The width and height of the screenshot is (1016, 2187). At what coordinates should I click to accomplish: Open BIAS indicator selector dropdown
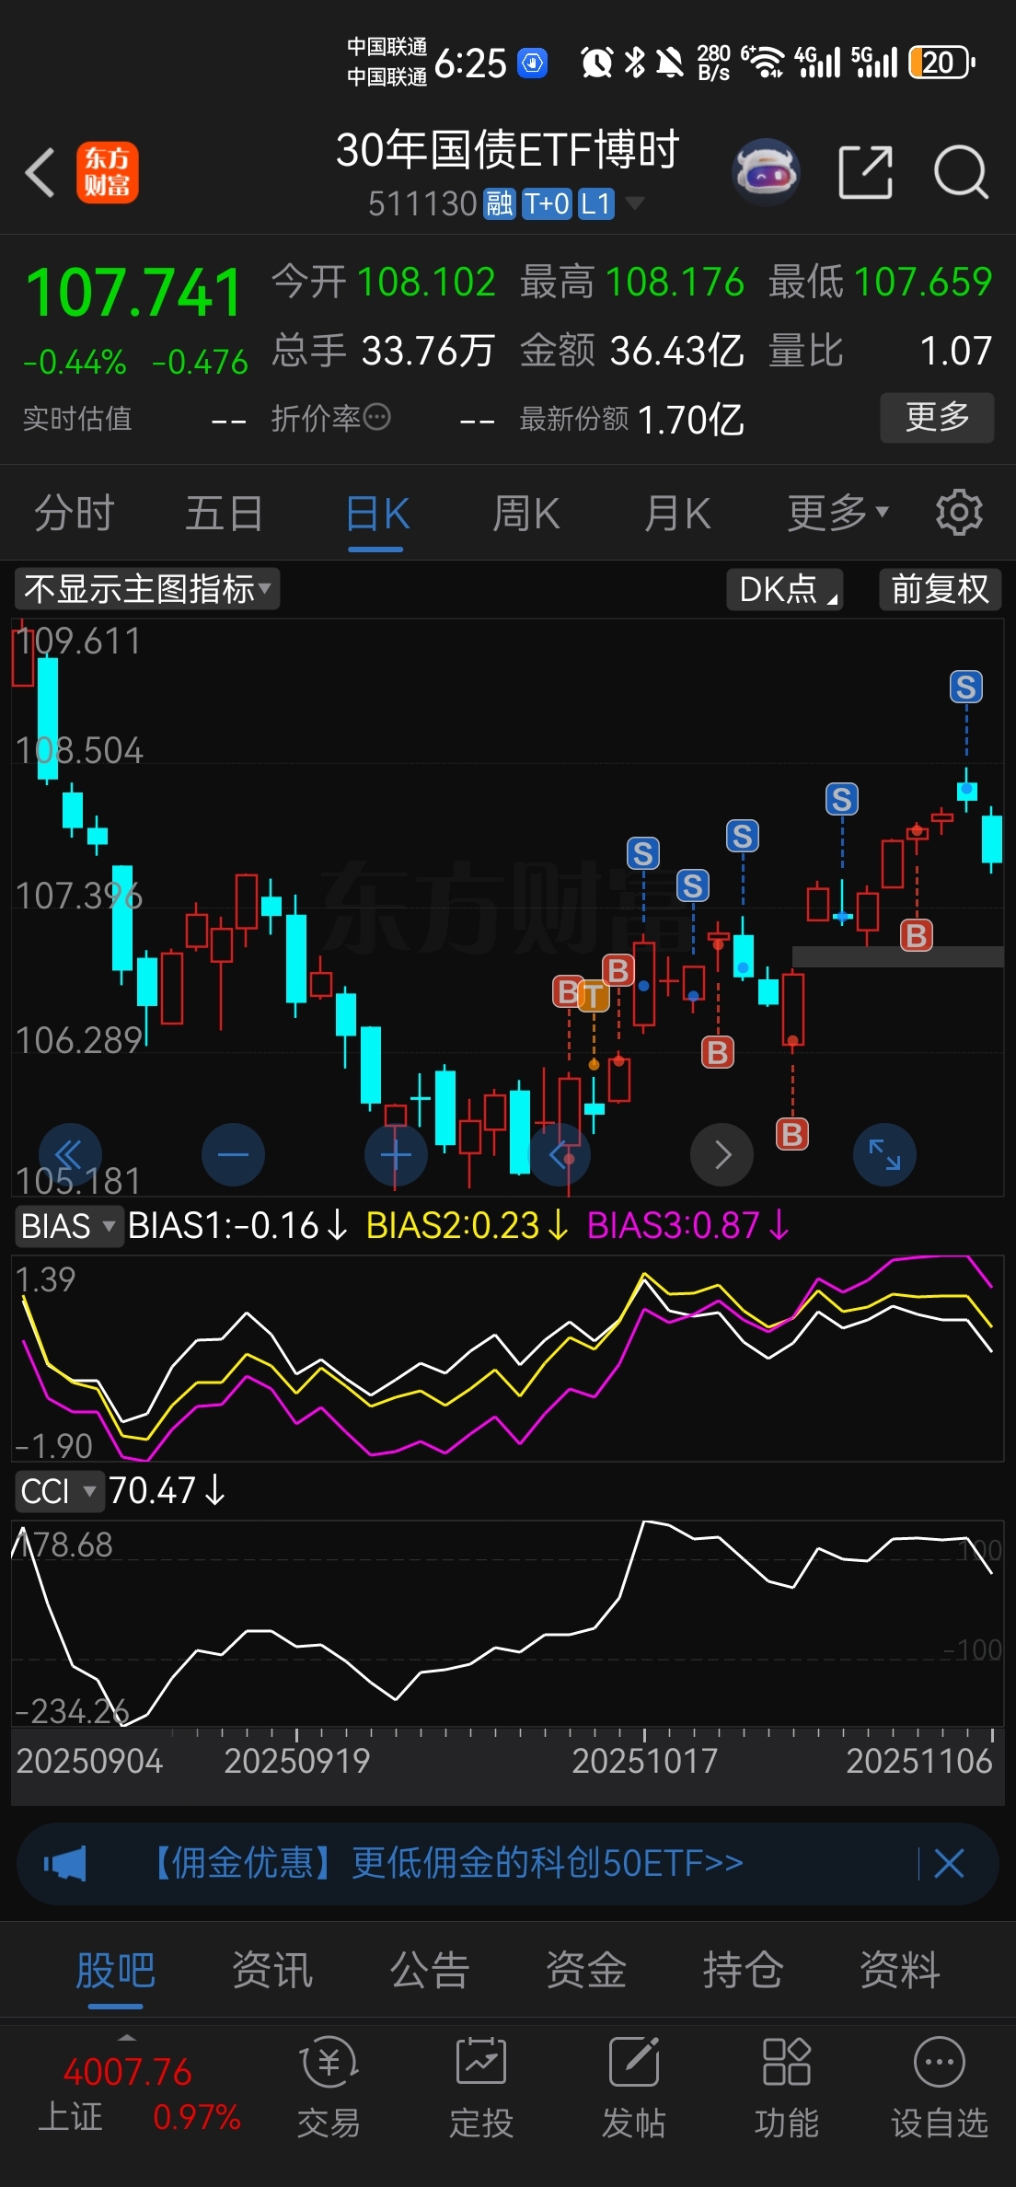click(68, 1226)
